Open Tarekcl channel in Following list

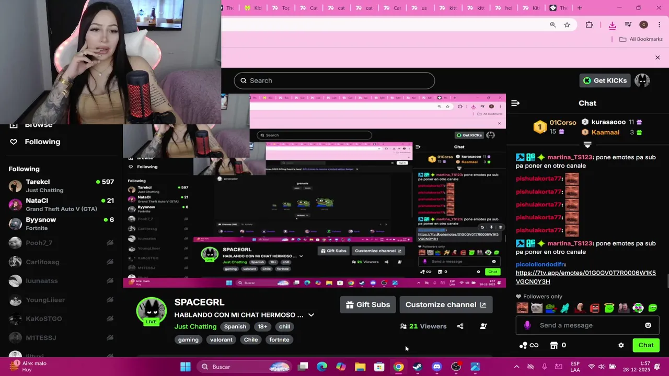click(61, 186)
